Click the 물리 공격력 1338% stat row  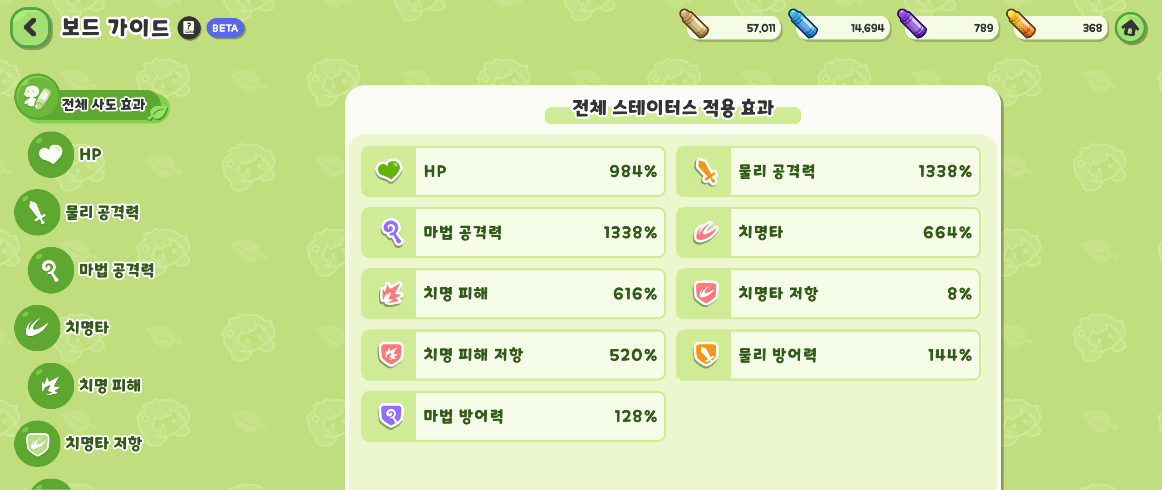click(x=828, y=171)
